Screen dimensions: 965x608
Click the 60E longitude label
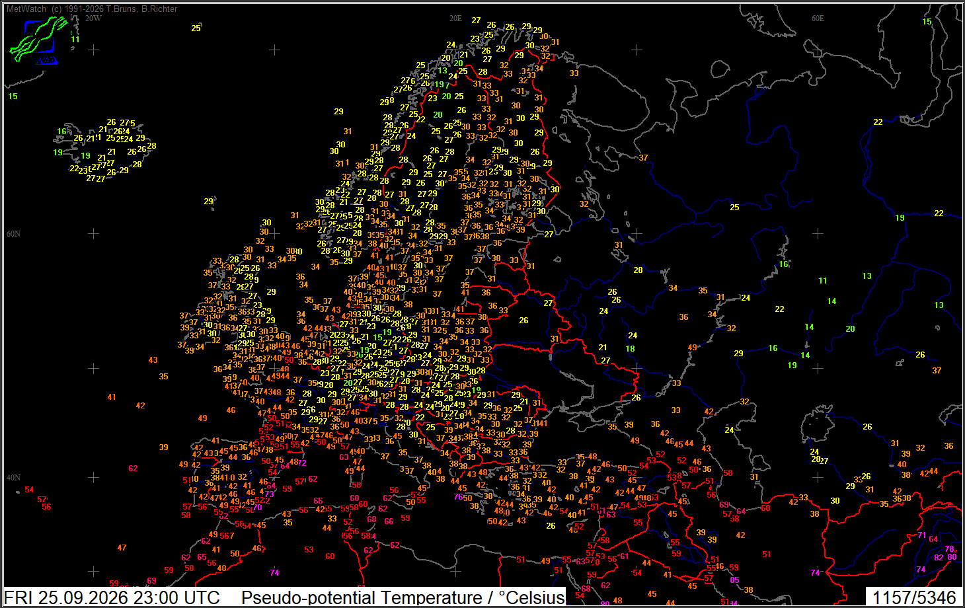[818, 19]
